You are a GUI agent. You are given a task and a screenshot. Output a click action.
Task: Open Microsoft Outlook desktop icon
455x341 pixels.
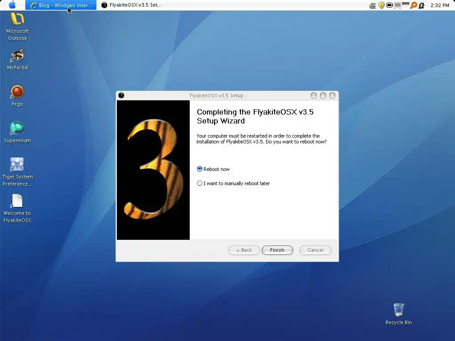(x=17, y=27)
